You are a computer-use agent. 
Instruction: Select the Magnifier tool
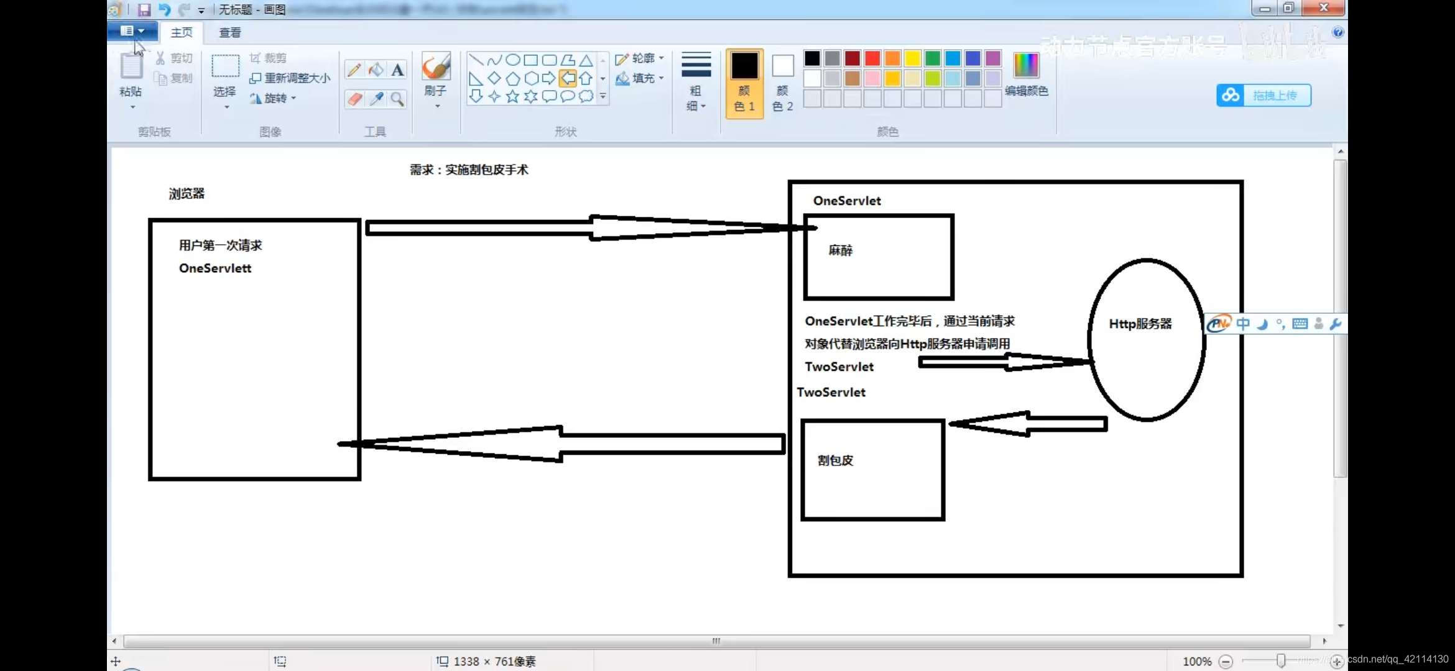click(x=397, y=99)
